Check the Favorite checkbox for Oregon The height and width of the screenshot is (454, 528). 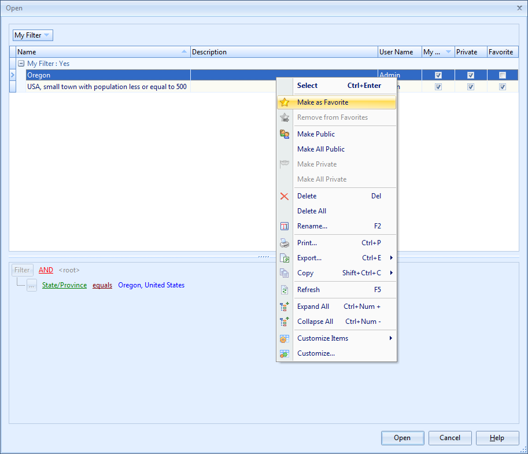pos(503,75)
